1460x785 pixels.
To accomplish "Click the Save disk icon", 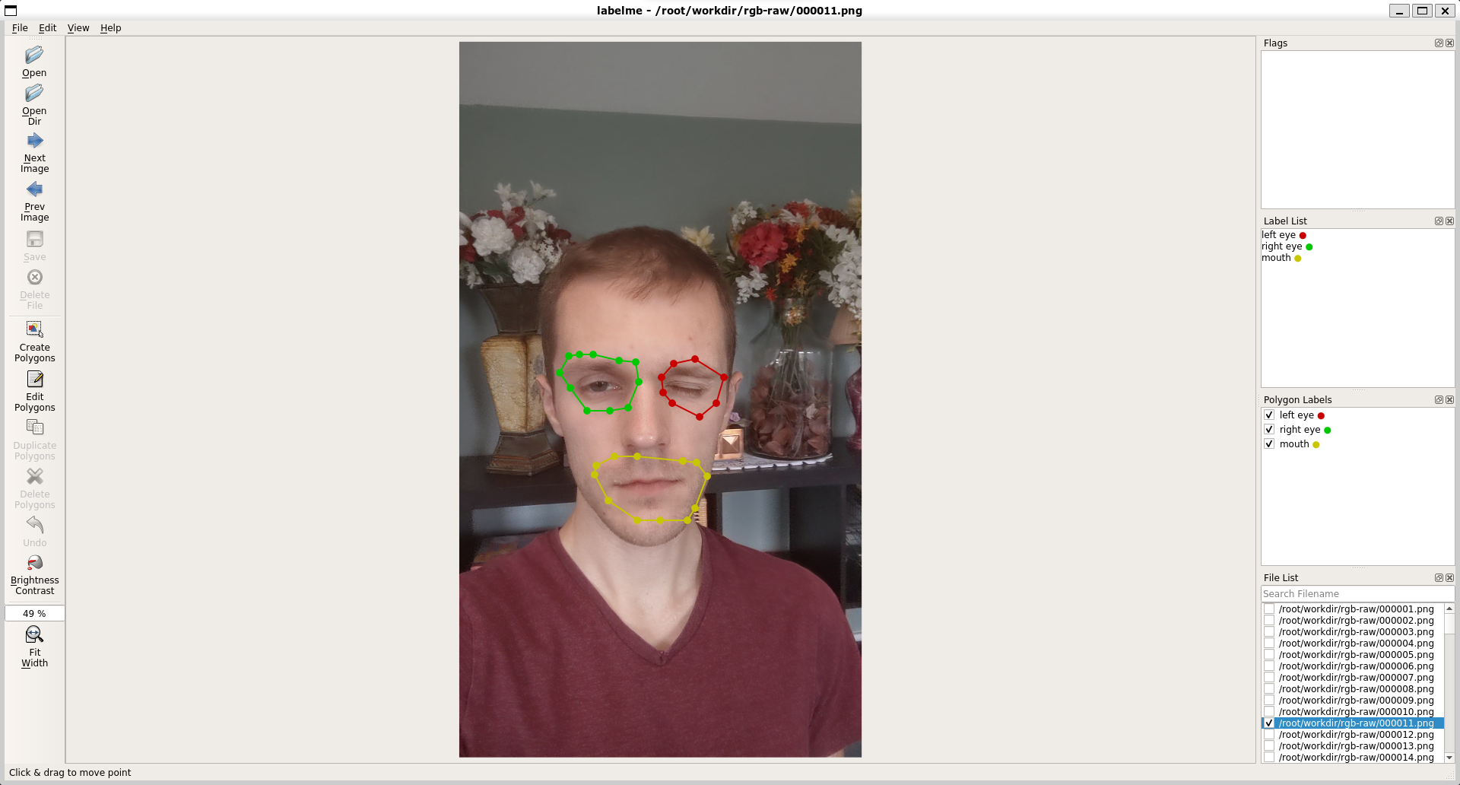I will tap(34, 239).
